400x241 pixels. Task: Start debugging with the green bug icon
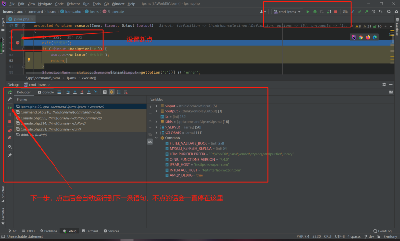click(x=315, y=12)
